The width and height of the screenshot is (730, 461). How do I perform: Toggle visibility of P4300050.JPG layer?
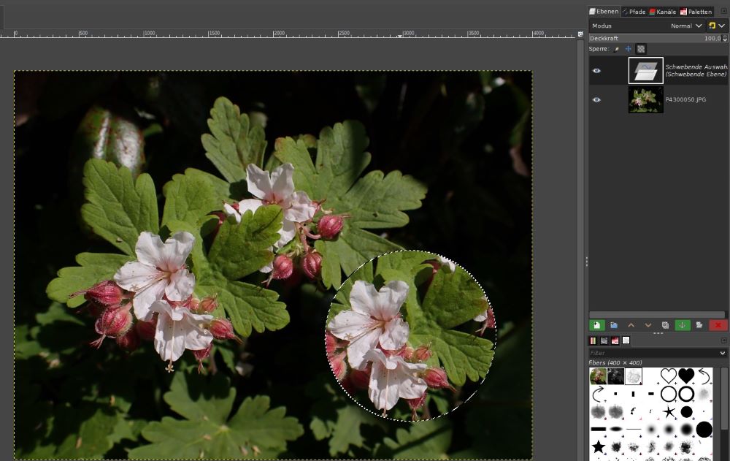pyautogui.click(x=596, y=99)
